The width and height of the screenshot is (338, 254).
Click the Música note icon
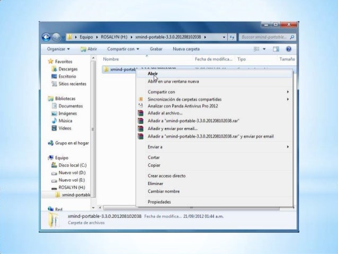54,120
